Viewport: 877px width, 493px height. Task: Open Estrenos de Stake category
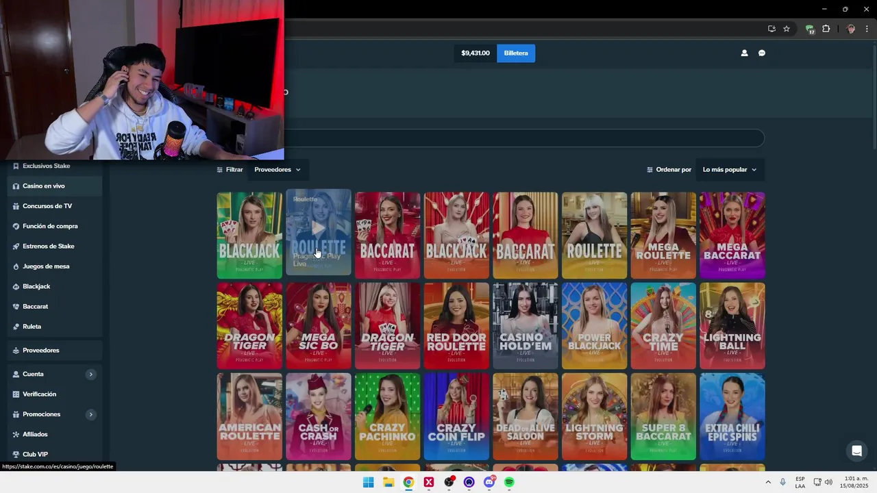click(x=55, y=246)
